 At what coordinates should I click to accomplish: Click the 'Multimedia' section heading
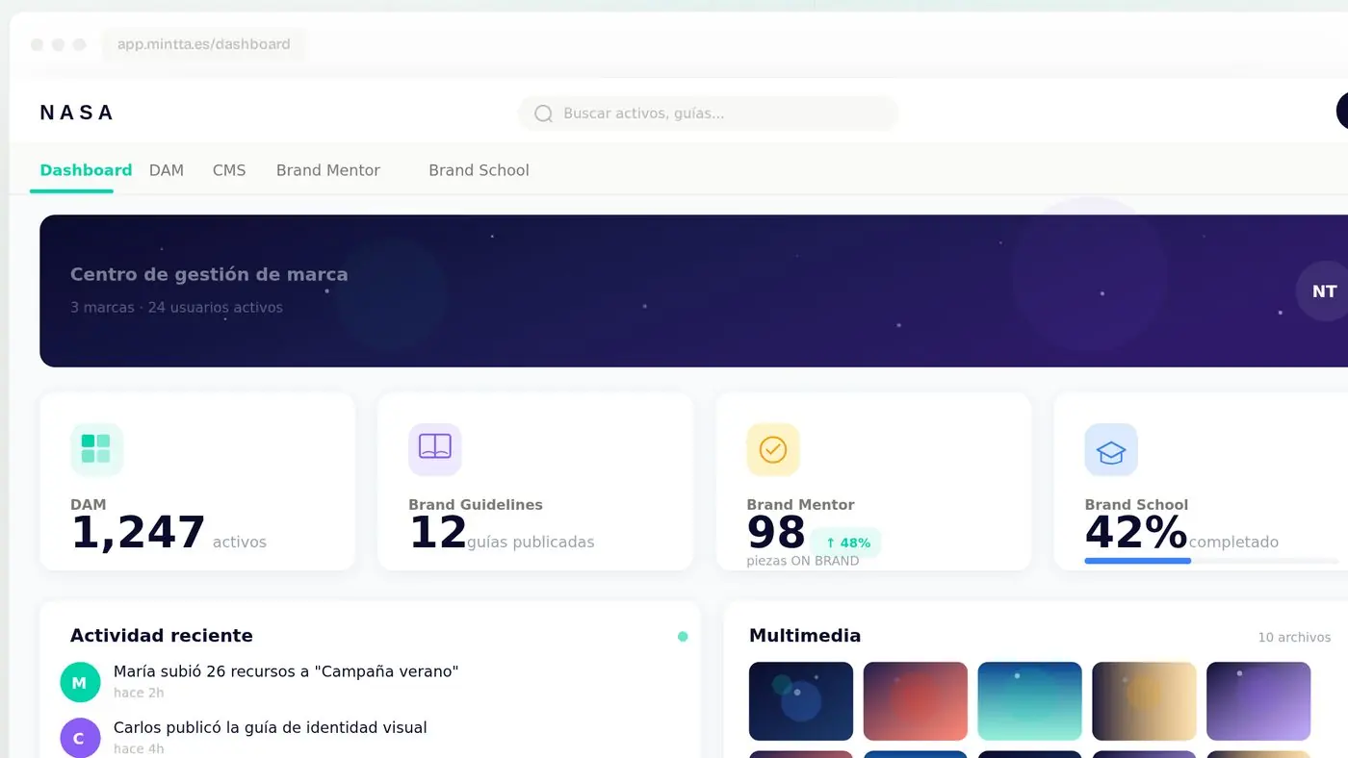coord(805,636)
